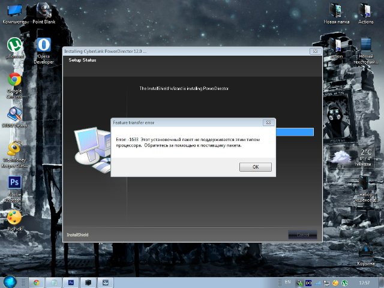Open the Actions folder on the desktop
The height and width of the screenshot is (288, 384).
click(x=365, y=11)
